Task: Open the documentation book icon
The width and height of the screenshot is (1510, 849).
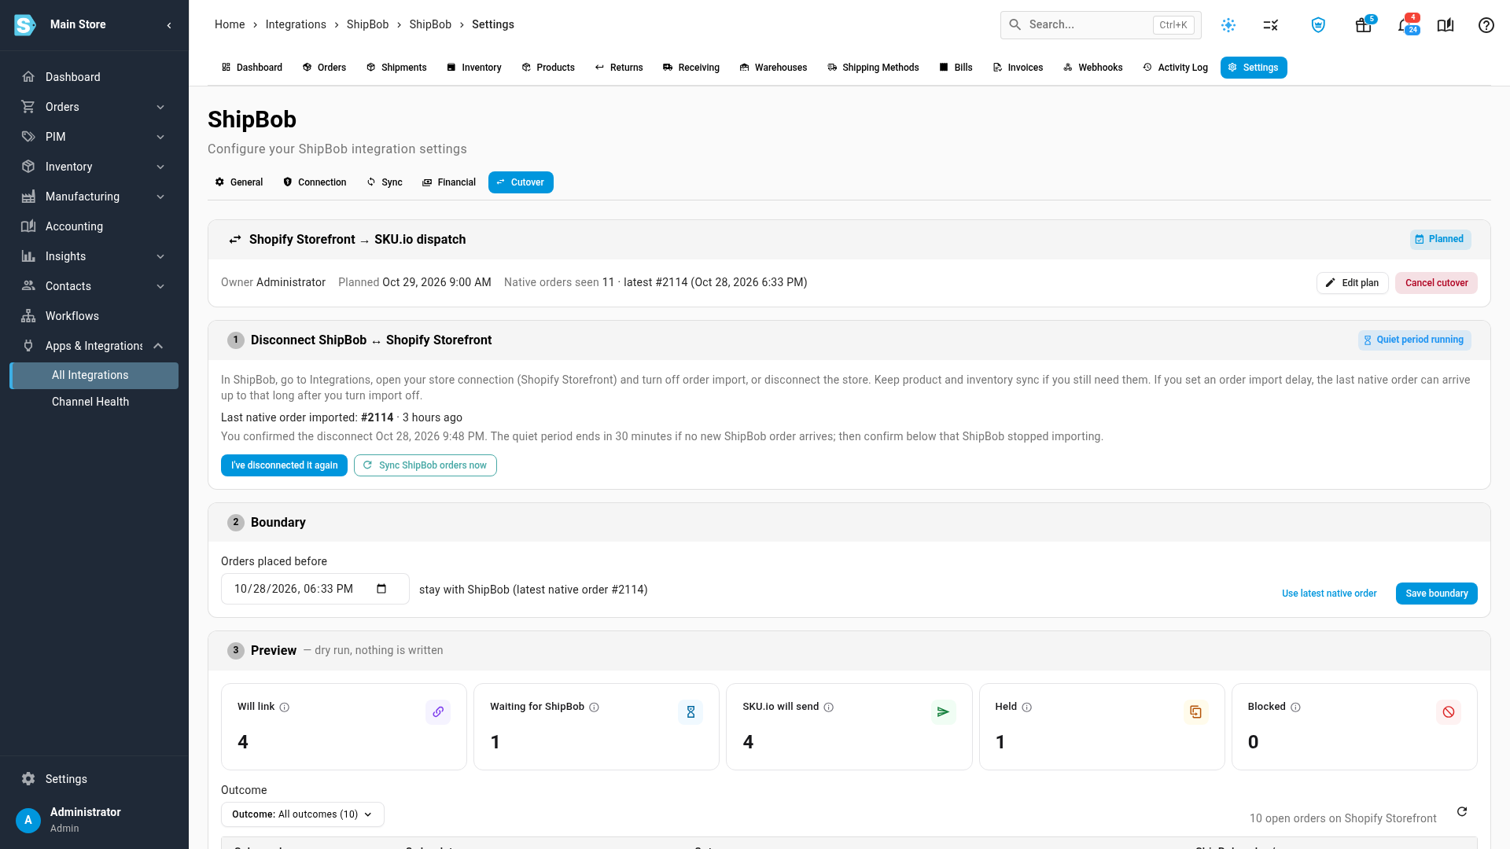Action: pyautogui.click(x=1446, y=25)
